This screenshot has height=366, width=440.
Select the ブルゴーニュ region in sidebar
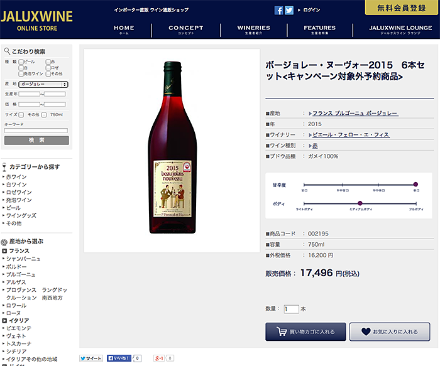(21, 274)
